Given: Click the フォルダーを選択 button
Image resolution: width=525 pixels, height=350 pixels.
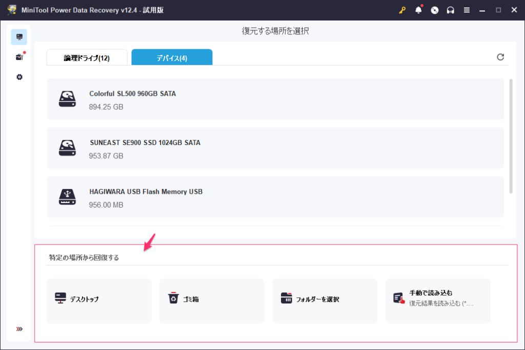Looking at the screenshot, I should pos(325,301).
